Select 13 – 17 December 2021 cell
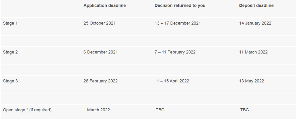This screenshot has width=296, height=119. pos(178,23)
